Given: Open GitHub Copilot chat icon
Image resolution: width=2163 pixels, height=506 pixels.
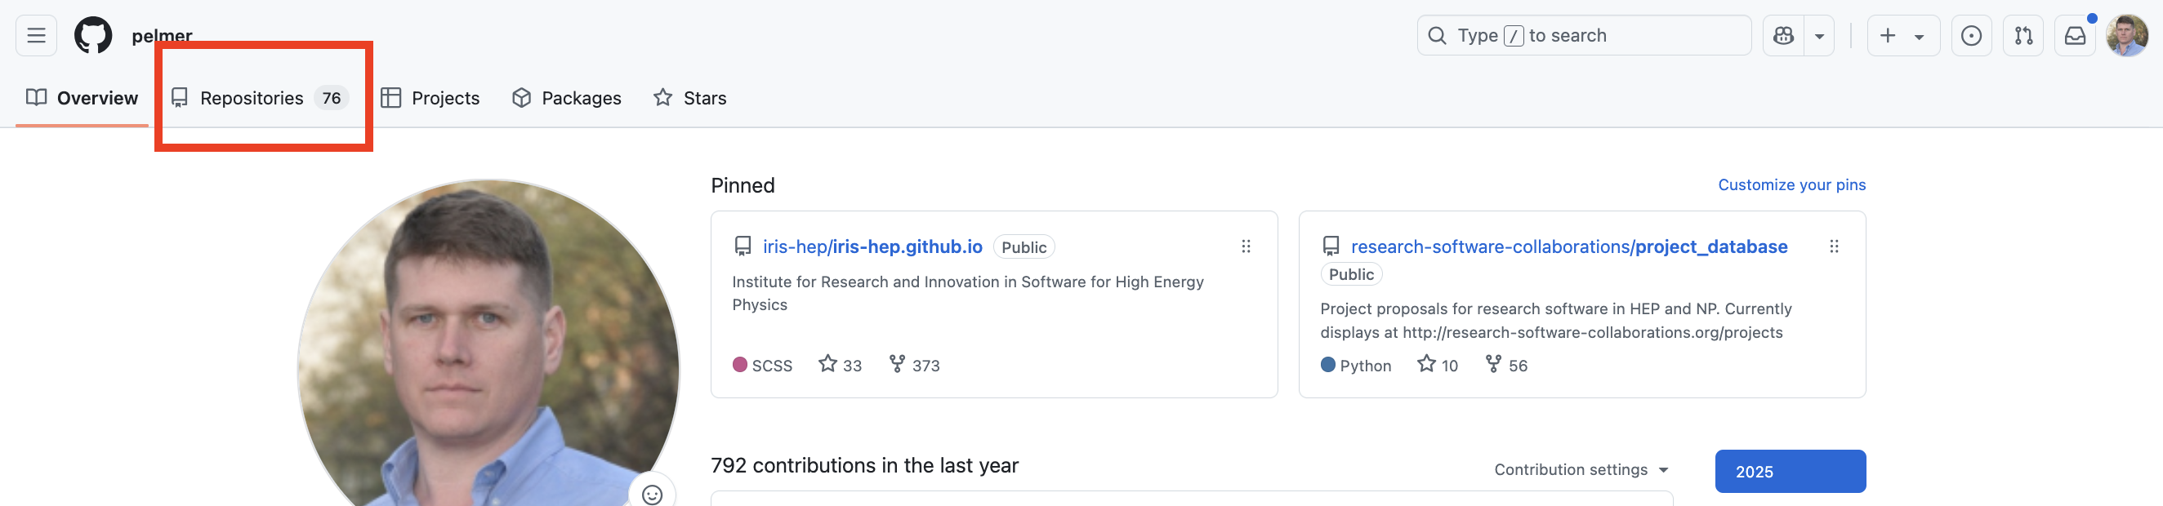Looking at the screenshot, I should point(1783,35).
